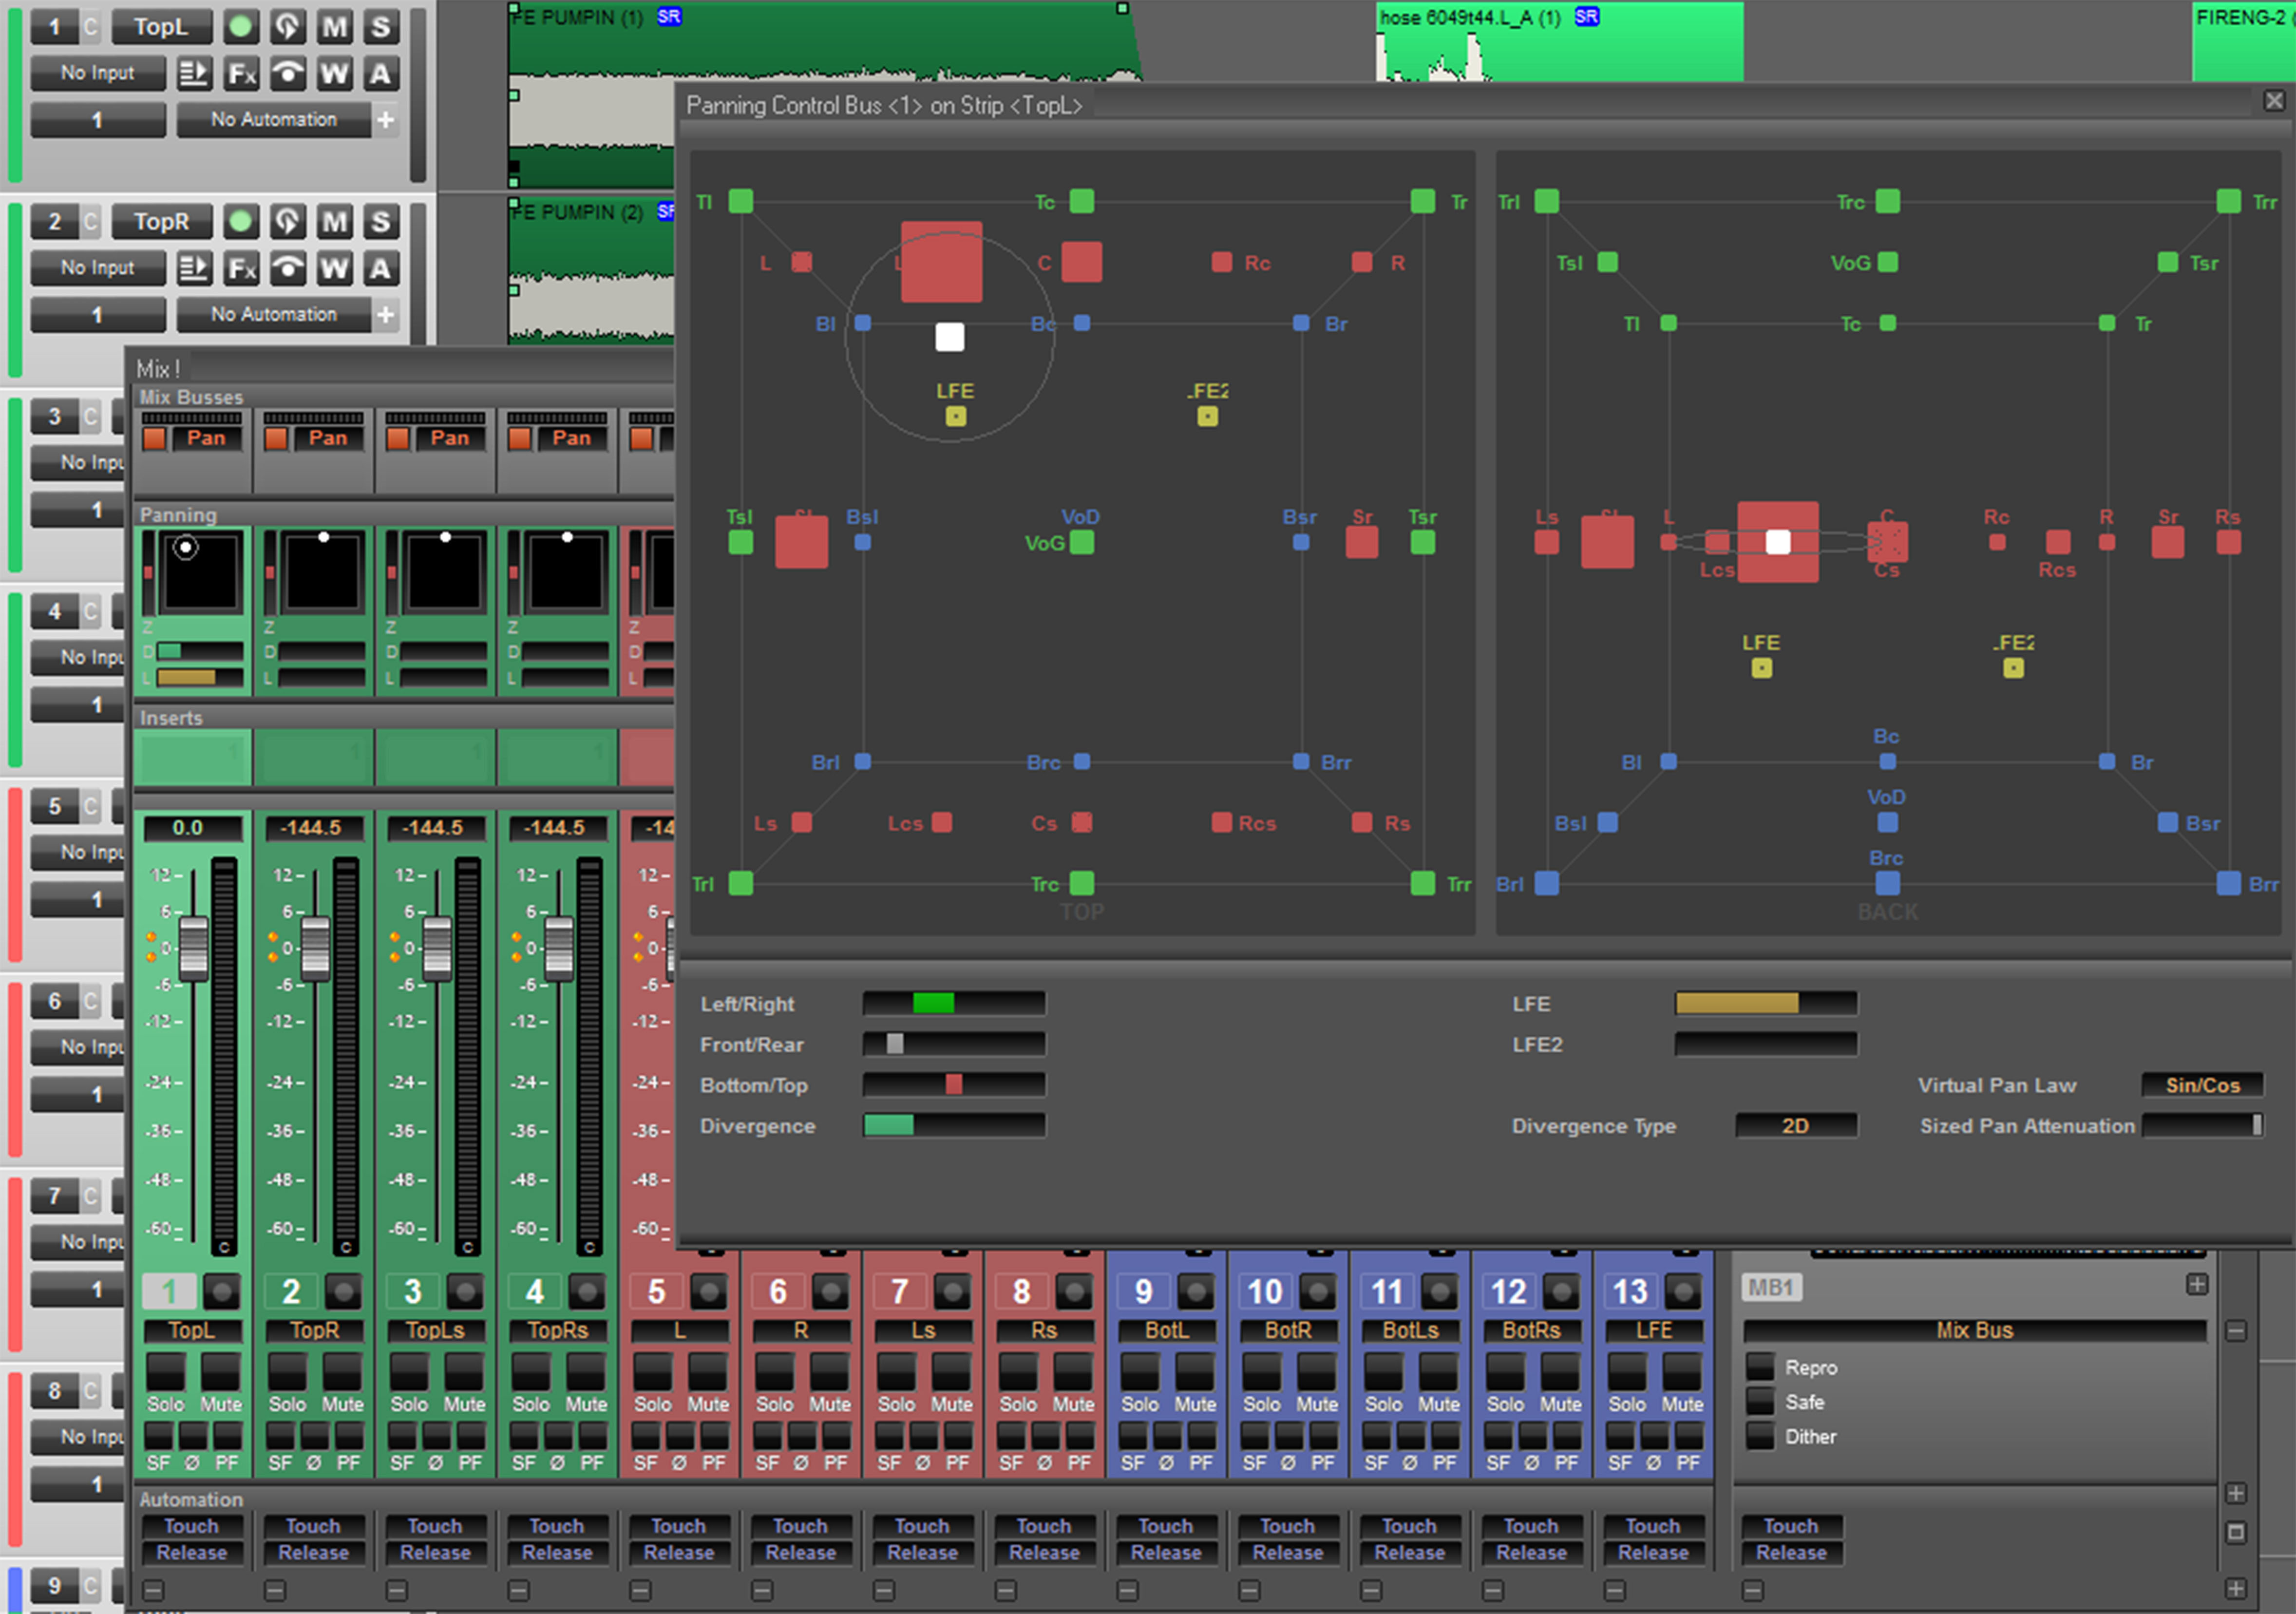Viewport: 2296px width, 1614px height.
Task: Change Divergence Type 2D selector
Action: [x=1795, y=1126]
